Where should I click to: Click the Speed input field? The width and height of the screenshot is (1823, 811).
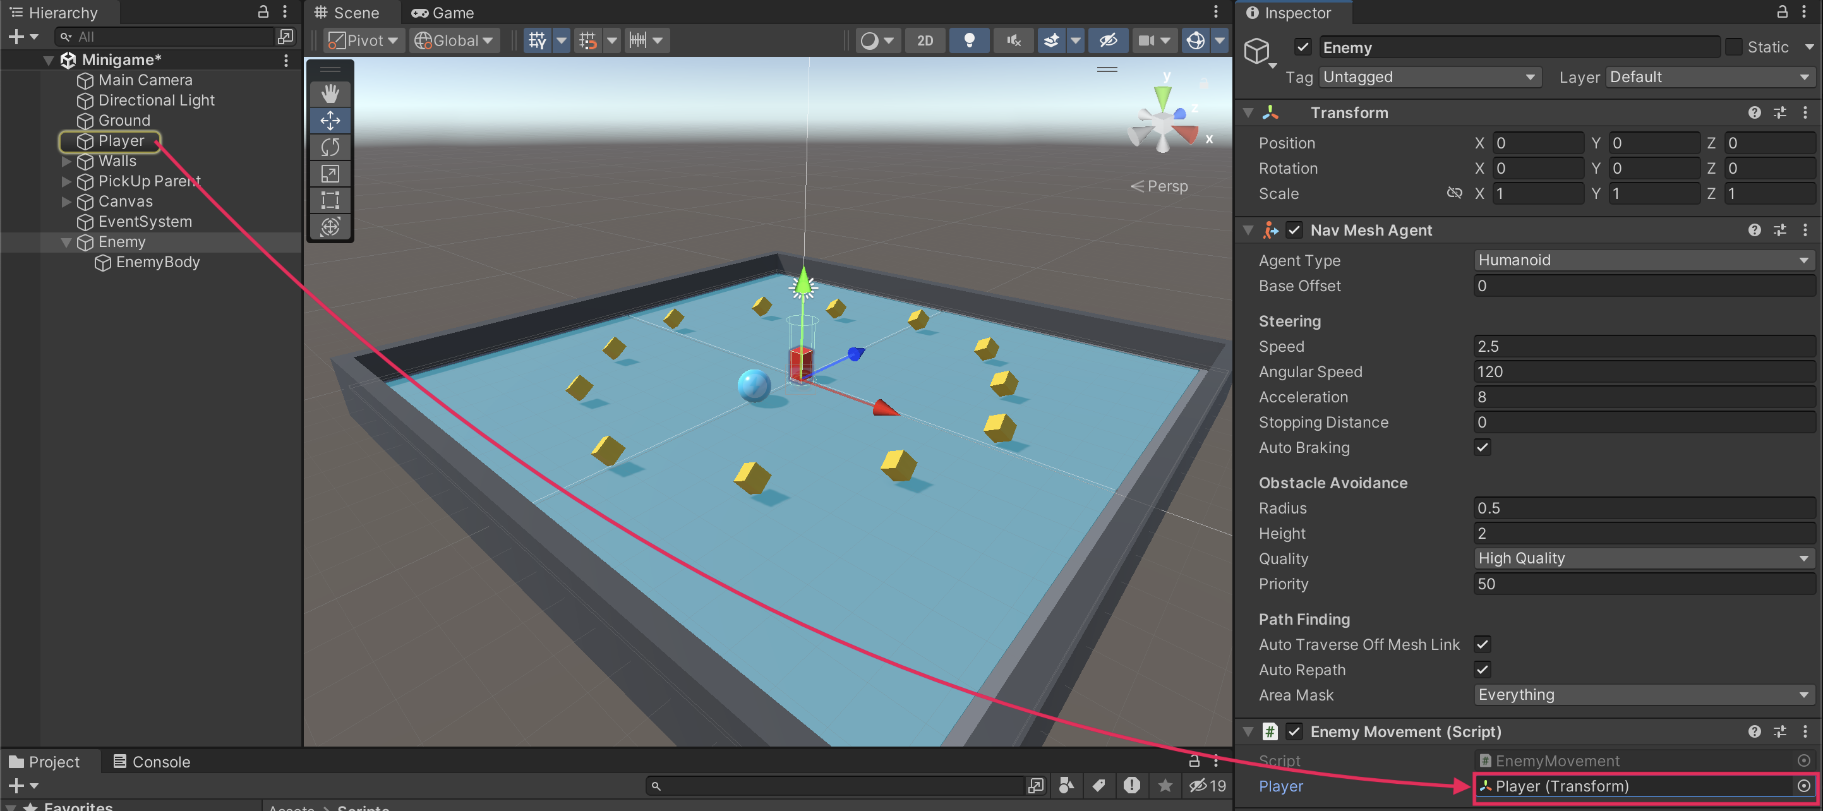click(1643, 347)
